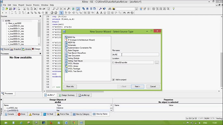Expand the Mxor_z_xor0000 tree node
The image size is (223, 125).
[x=7, y=23]
